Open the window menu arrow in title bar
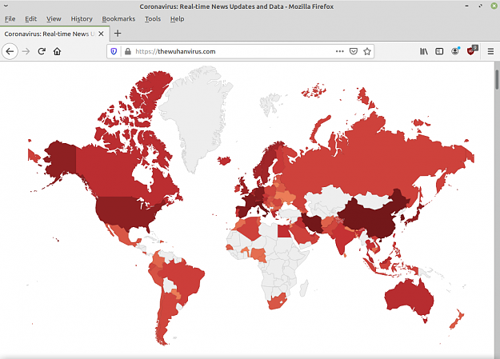 [6, 6]
